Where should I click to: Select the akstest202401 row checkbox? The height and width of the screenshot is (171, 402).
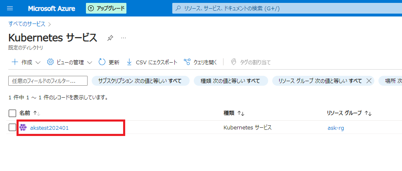(x=12, y=127)
